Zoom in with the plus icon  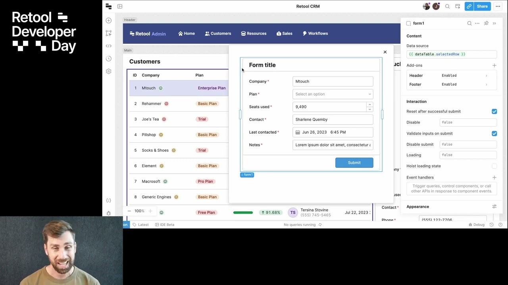150,211
